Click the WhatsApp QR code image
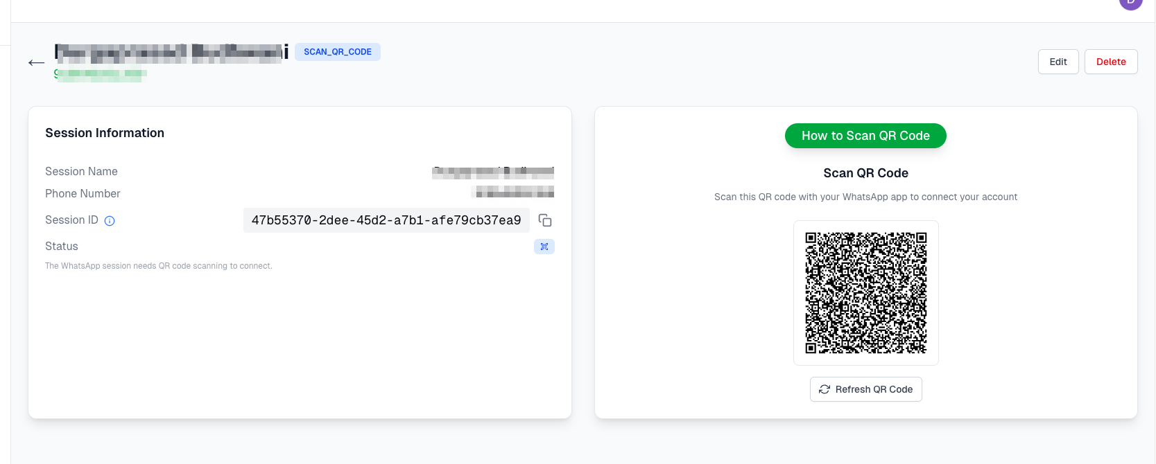 [x=866, y=293]
